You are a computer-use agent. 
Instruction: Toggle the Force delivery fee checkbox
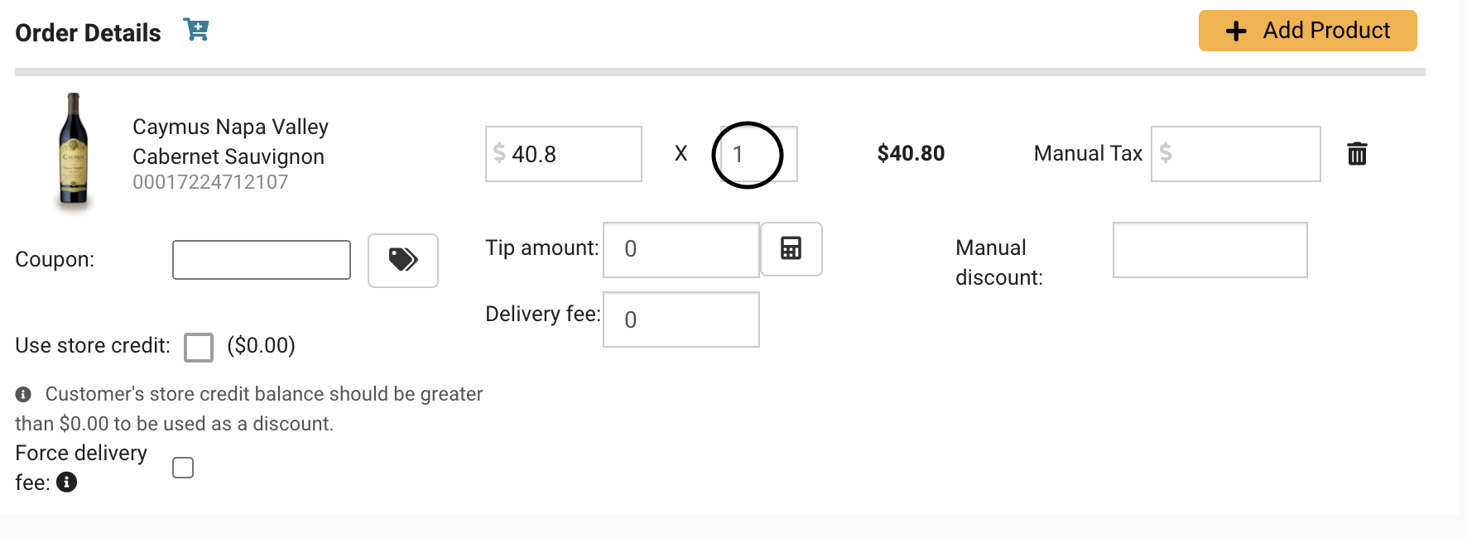[183, 468]
